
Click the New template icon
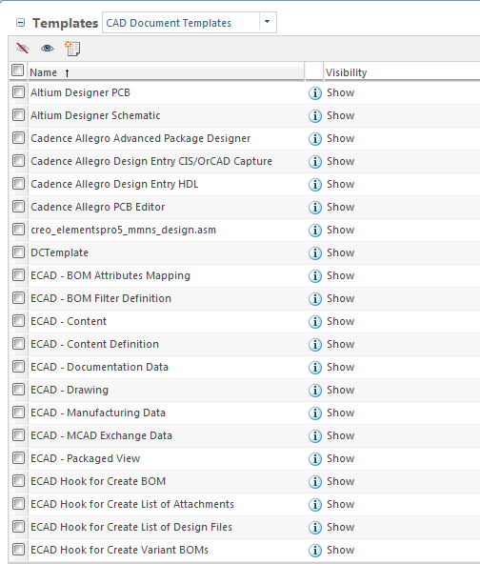(72, 49)
